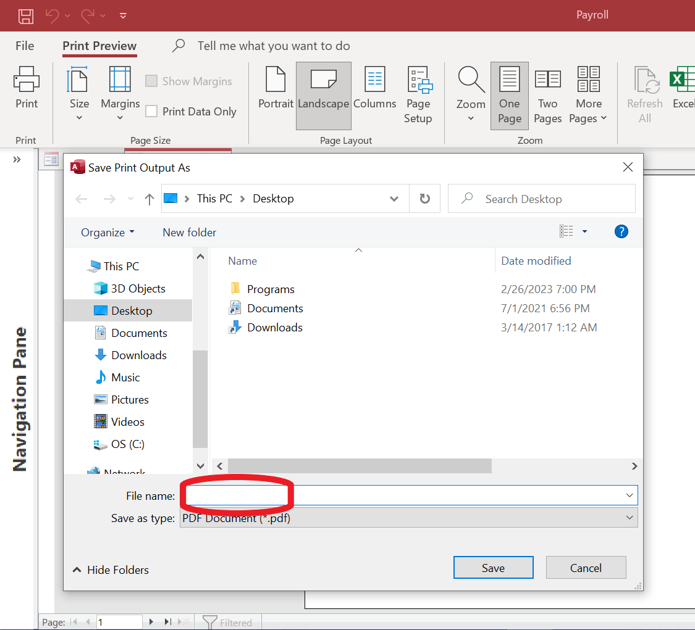Click the Name column header

point(242,261)
